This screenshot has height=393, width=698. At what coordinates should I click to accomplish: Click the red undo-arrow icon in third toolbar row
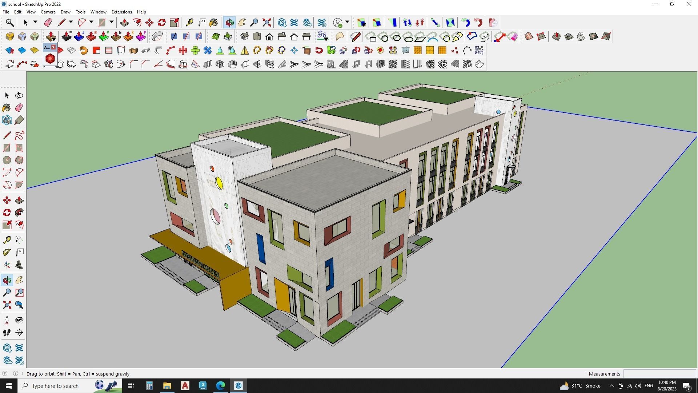pyautogui.click(x=319, y=50)
